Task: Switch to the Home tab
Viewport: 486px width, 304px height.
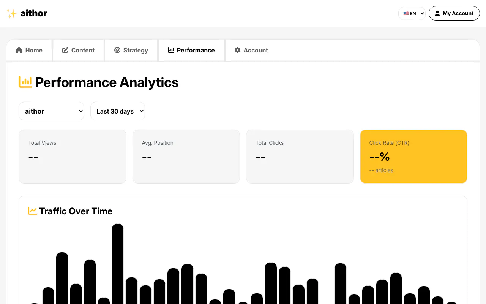Action: [x=29, y=50]
